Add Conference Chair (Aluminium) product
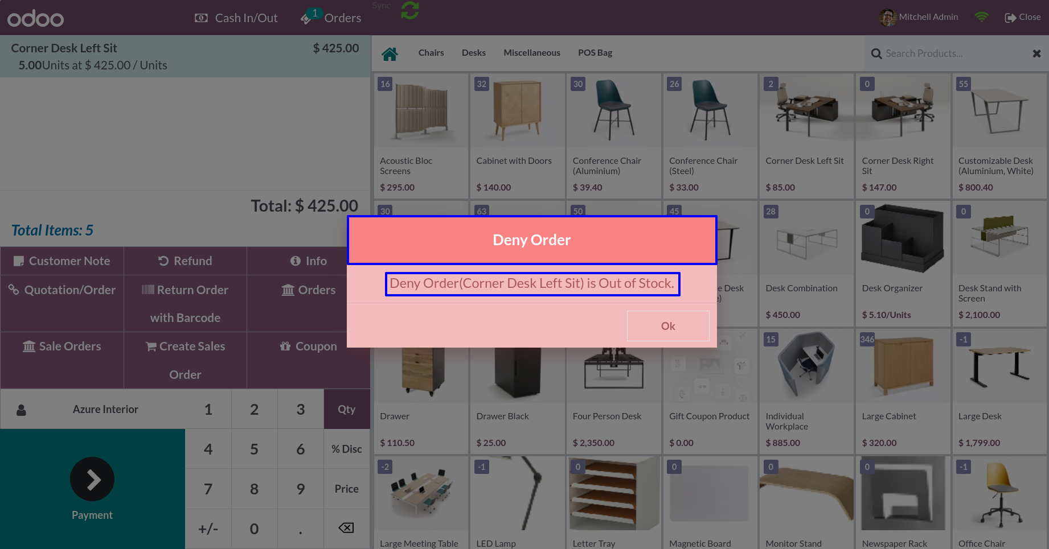Image resolution: width=1049 pixels, height=549 pixels. 614,136
